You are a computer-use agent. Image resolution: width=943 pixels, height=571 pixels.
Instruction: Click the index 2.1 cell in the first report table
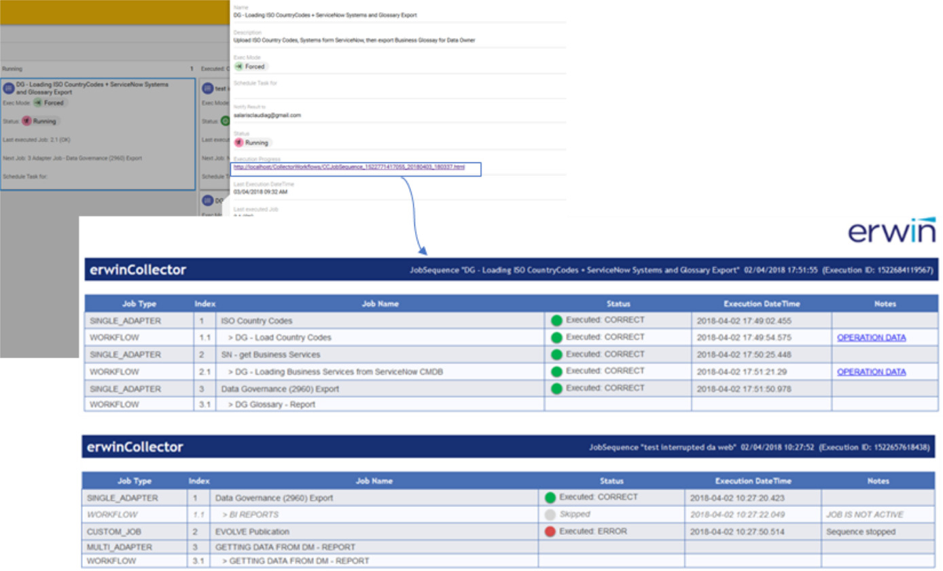(x=204, y=372)
